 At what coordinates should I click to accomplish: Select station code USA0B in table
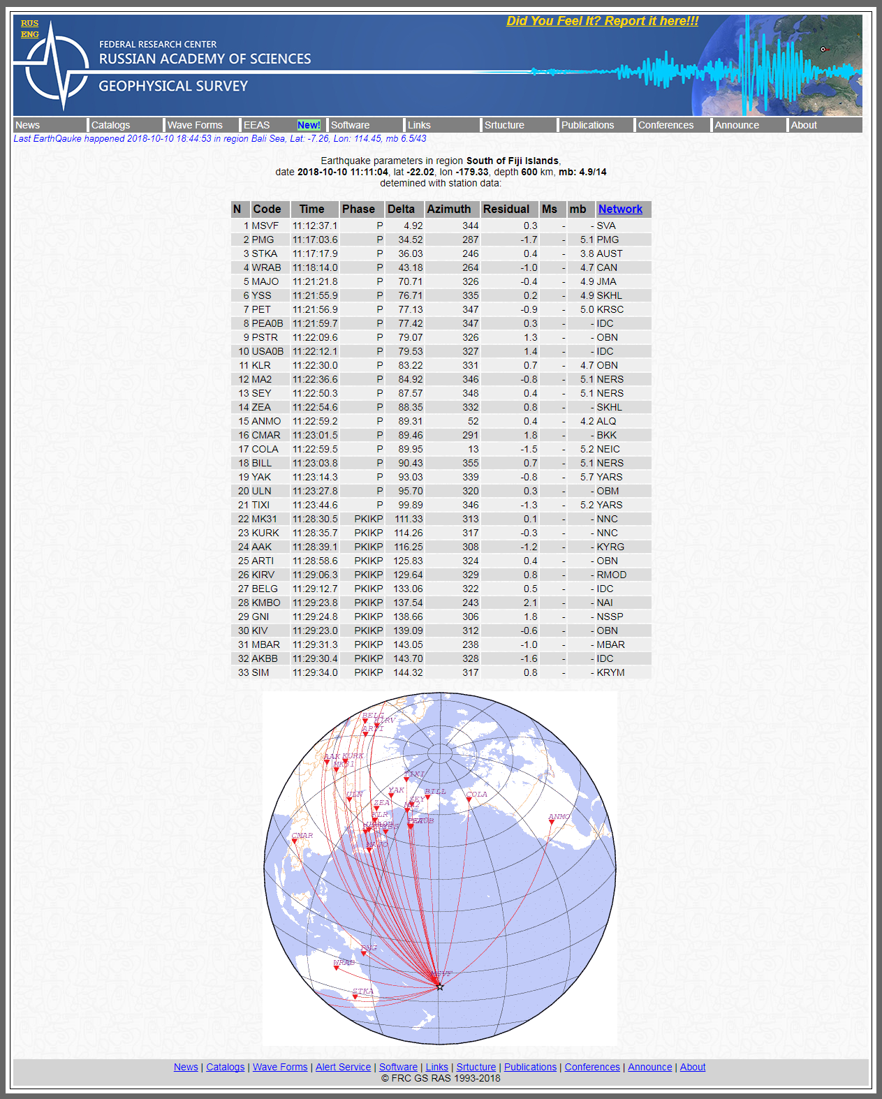tap(267, 351)
